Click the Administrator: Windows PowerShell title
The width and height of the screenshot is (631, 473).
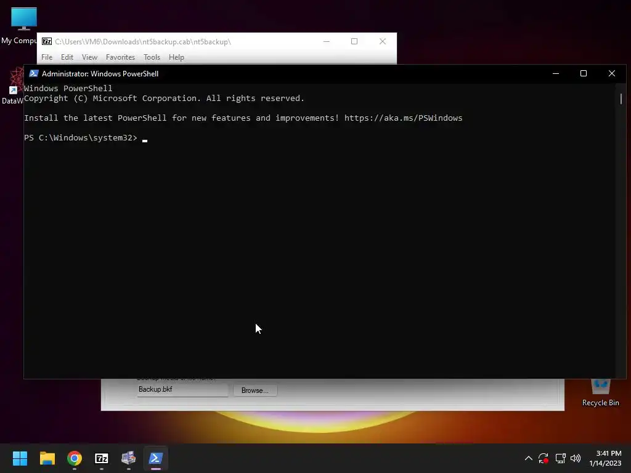pyautogui.click(x=100, y=74)
